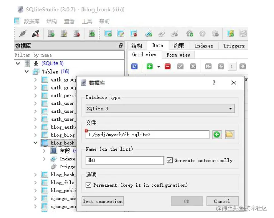Viewport: 274px width, 218px height.
Task: Expand the blog_blog table node
Action: coord(35,135)
